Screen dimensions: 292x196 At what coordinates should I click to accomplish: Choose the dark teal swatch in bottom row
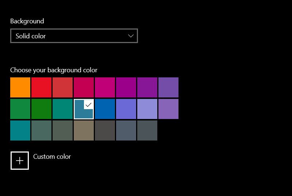tap(20, 130)
